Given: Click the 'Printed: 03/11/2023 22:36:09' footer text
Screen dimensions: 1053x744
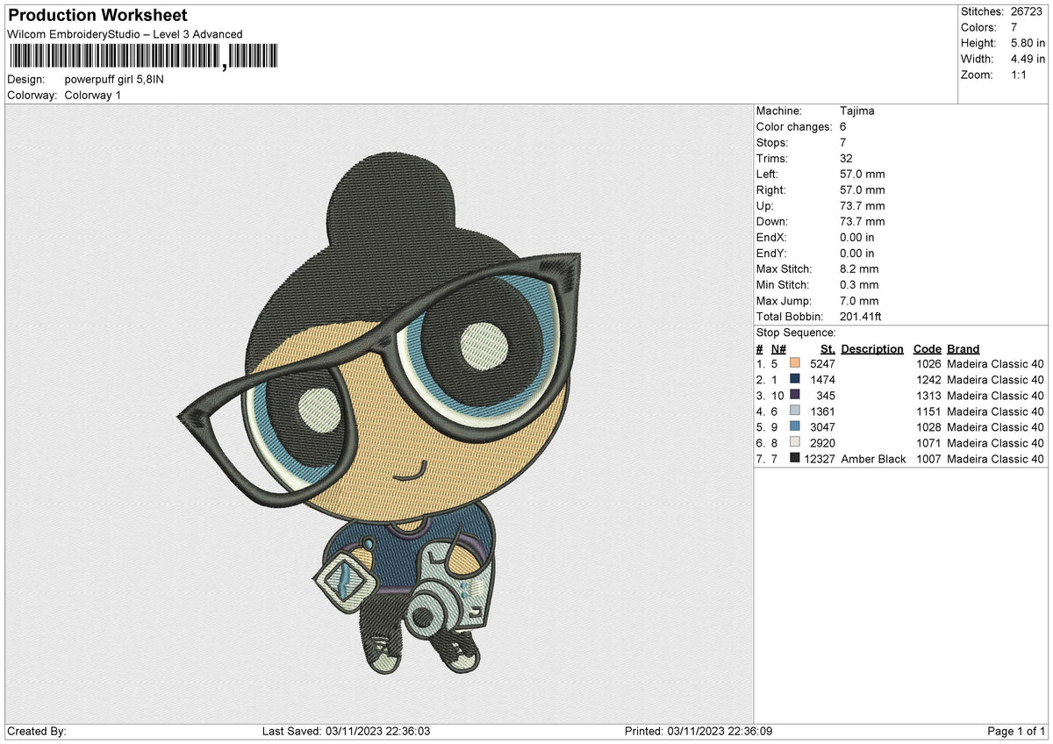Looking at the screenshot, I should click(698, 731).
